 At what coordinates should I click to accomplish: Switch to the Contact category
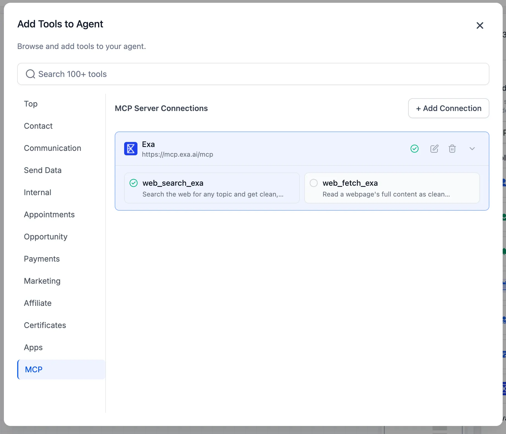tap(38, 126)
